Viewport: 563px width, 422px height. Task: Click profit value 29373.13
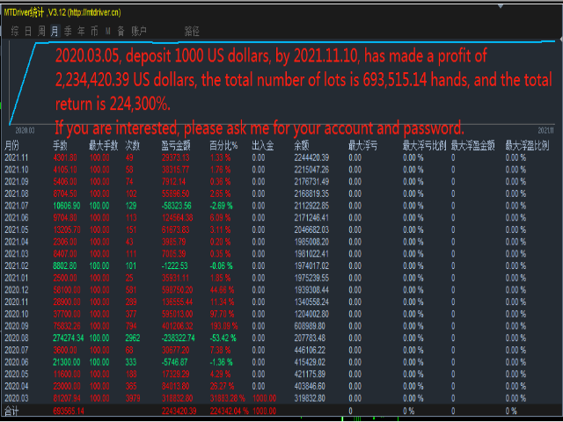click(175, 158)
